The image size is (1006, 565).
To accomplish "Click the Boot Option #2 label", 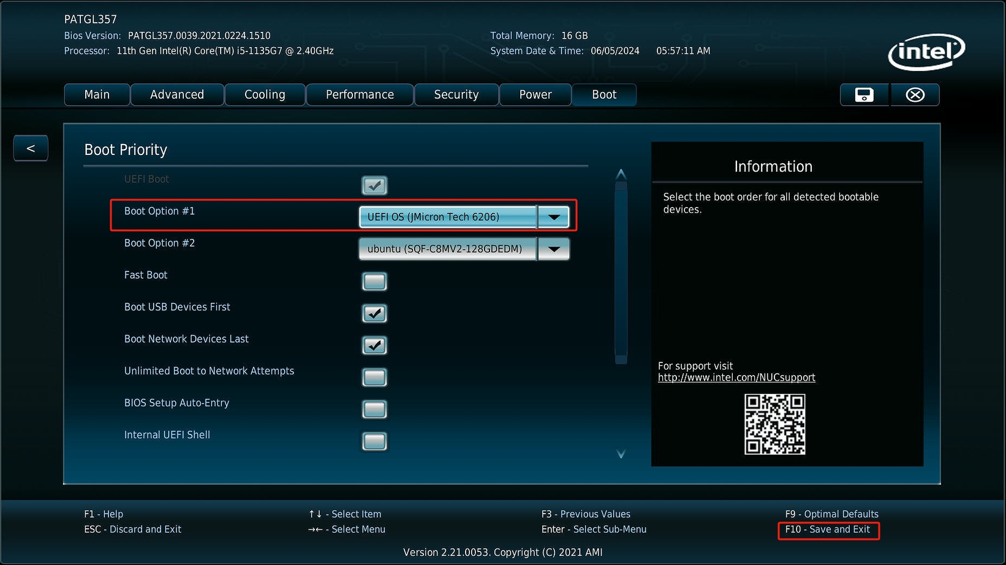I will 159,243.
